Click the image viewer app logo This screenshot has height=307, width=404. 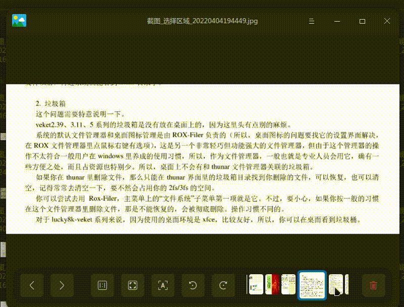click(x=19, y=21)
